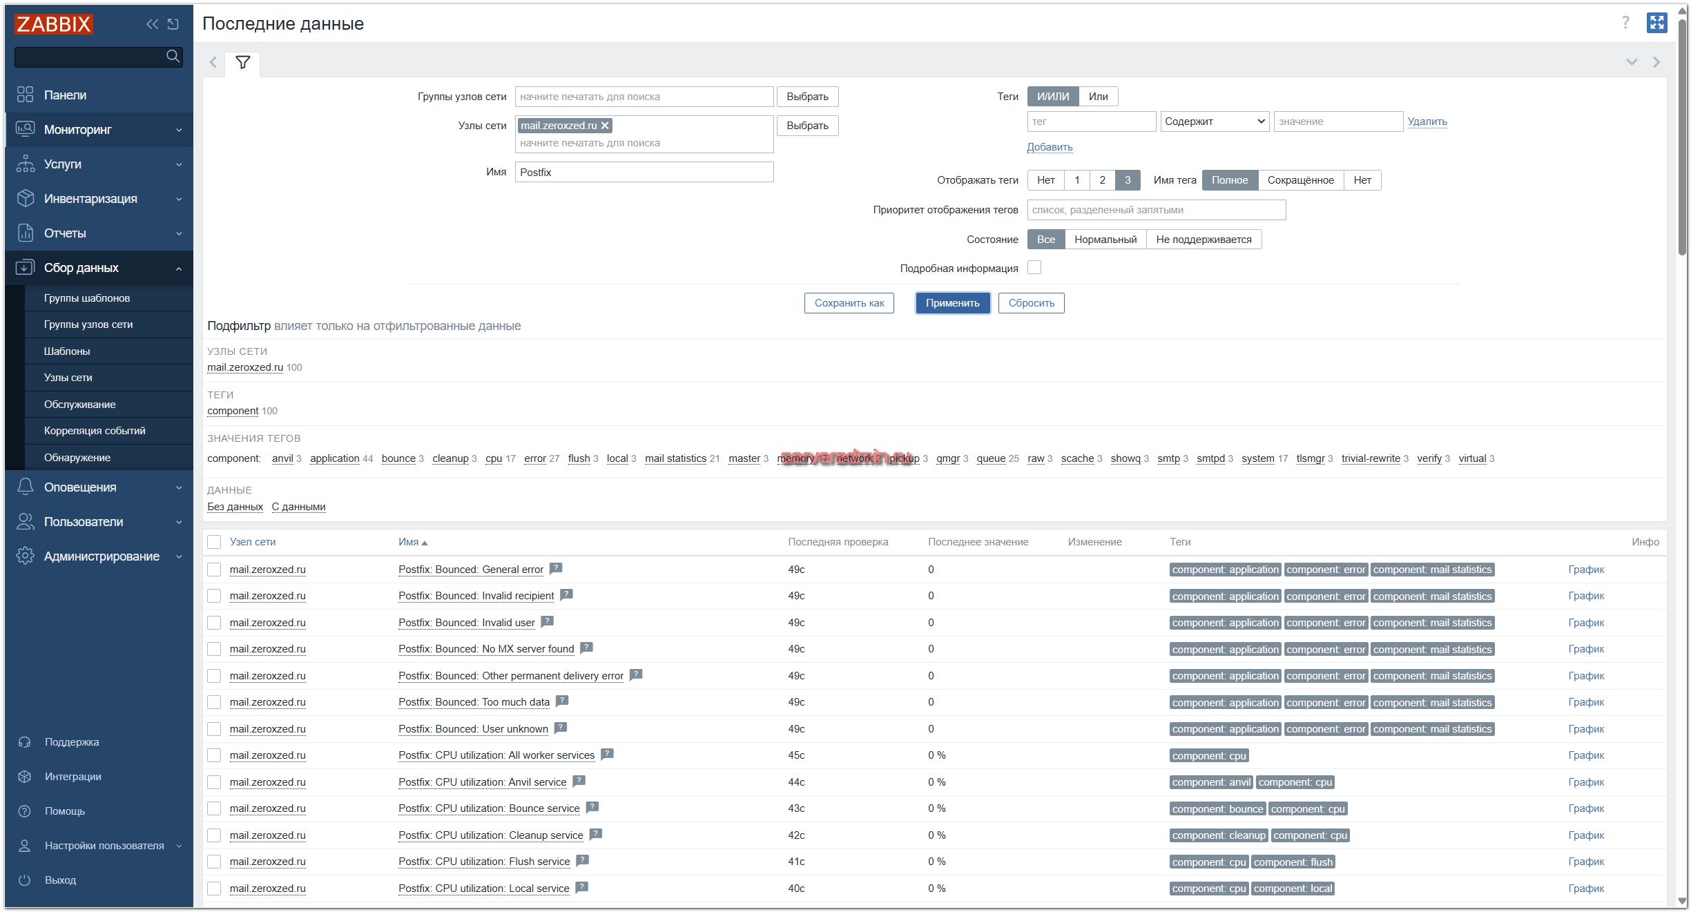
Task: Select Узлы сети under Сбор данных
Action: (69, 377)
